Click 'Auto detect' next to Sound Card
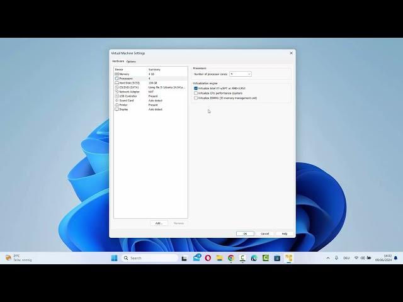Image resolution: width=403 pixels, height=302 pixels. pyautogui.click(x=156, y=101)
